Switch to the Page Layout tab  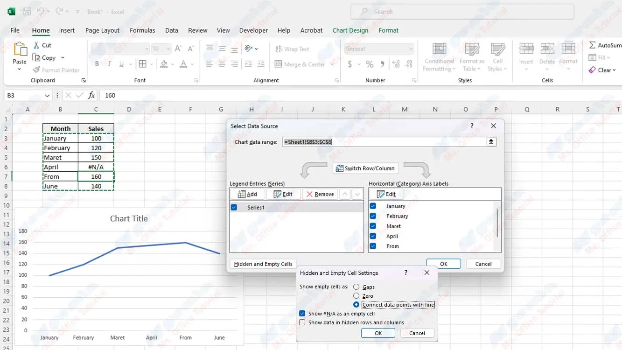[x=102, y=30]
